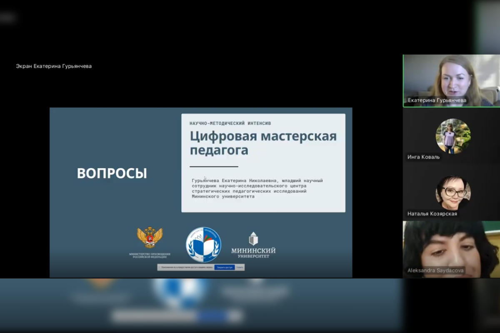Click the 'Наталья Козярская' name label
Image resolution: width=500 pixels, height=333 pixels.
(x=432, y=214)
